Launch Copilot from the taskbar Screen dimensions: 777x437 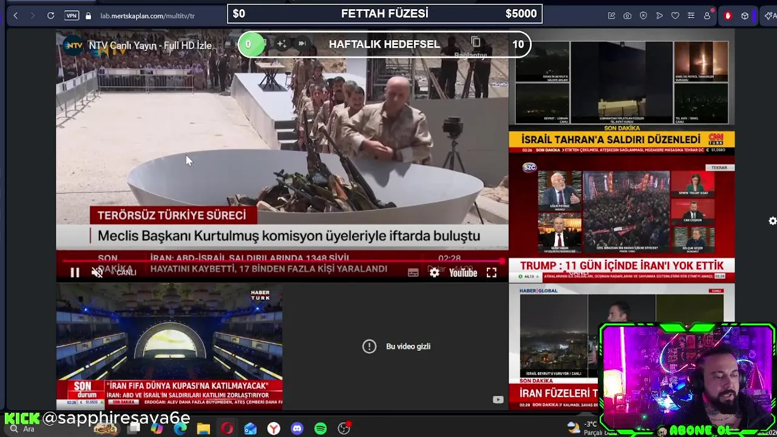[157, 429]
